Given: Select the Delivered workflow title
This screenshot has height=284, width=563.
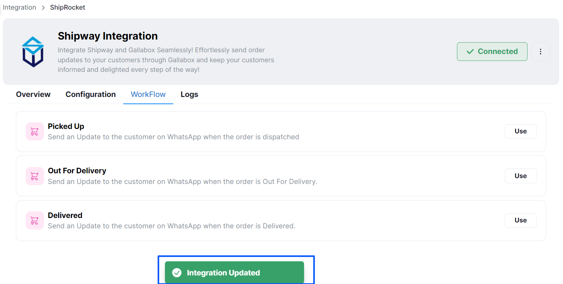Looking at the screenshot, I should click(x=65, y=215).
